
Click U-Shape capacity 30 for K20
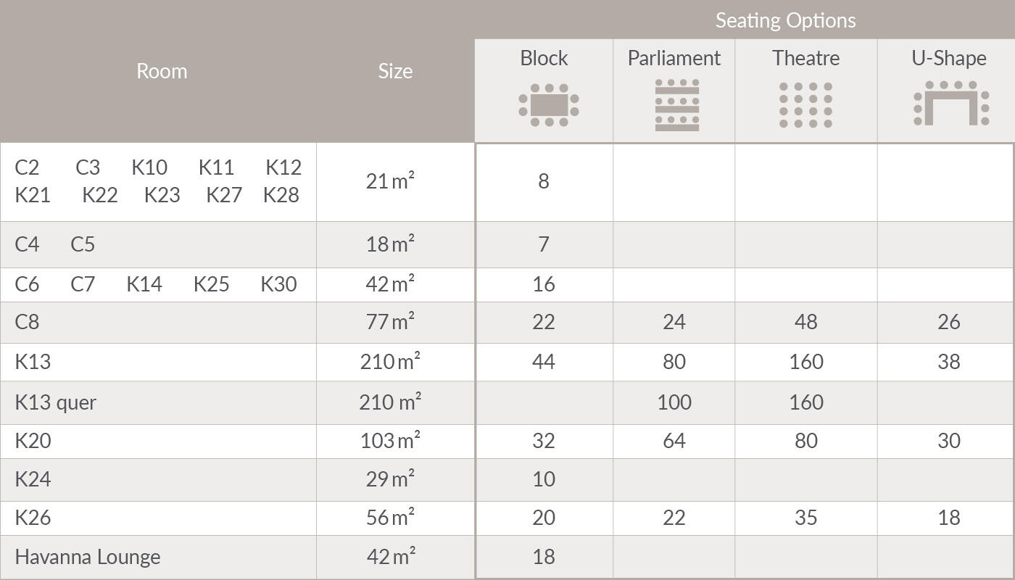(x=948, y=441)
